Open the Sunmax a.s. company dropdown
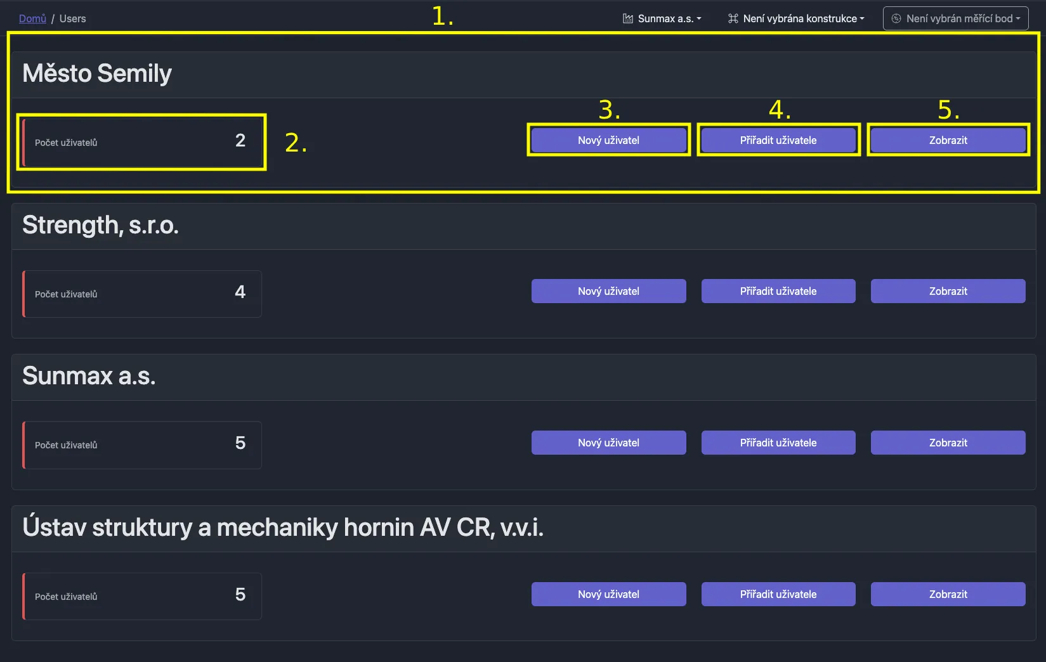The height and width of the screenshot is (662, 1046). coord(662,18)
